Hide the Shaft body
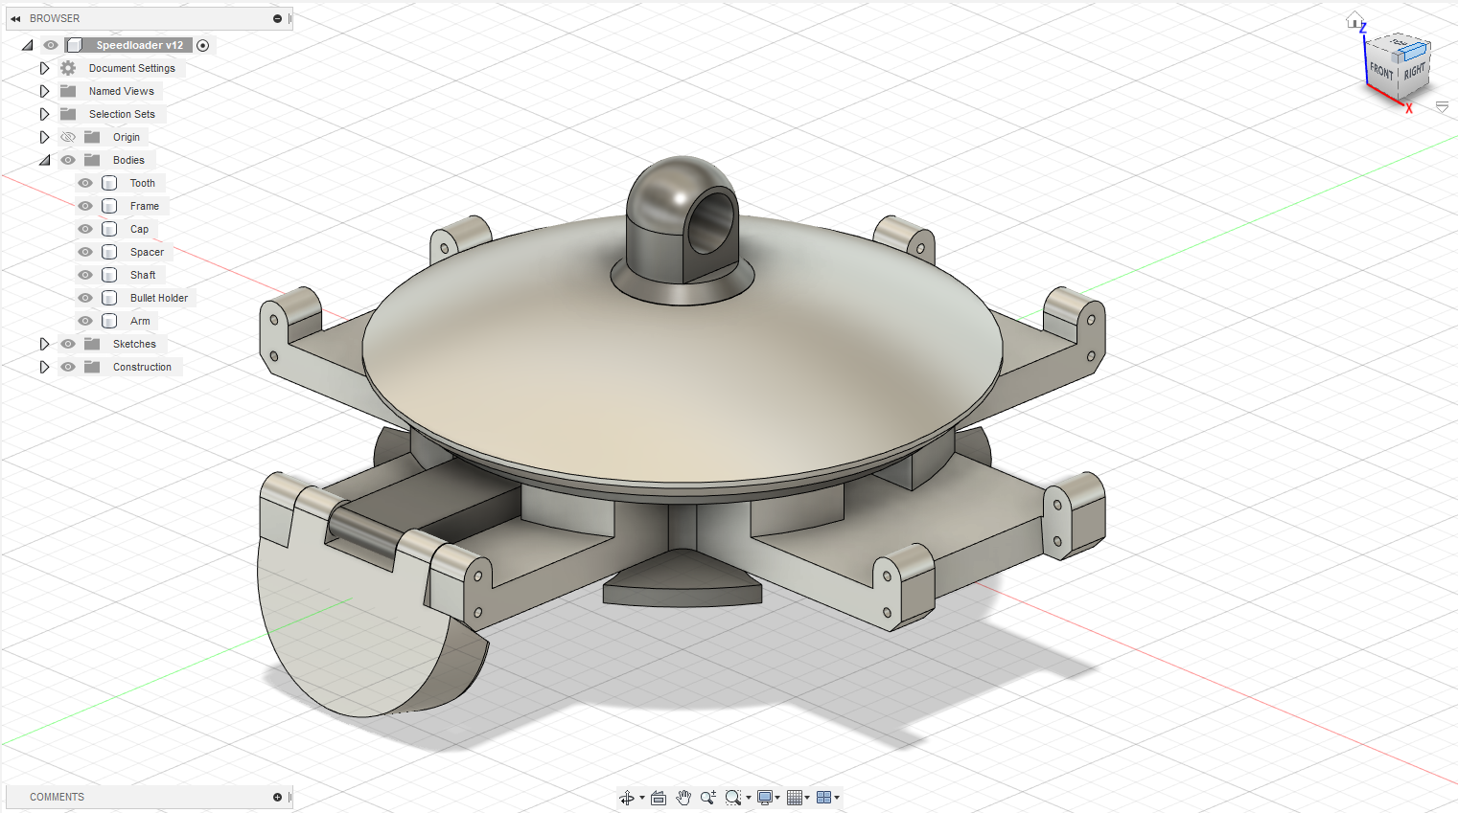Viewport: 1458px width, 813px height. coord(85,275)
